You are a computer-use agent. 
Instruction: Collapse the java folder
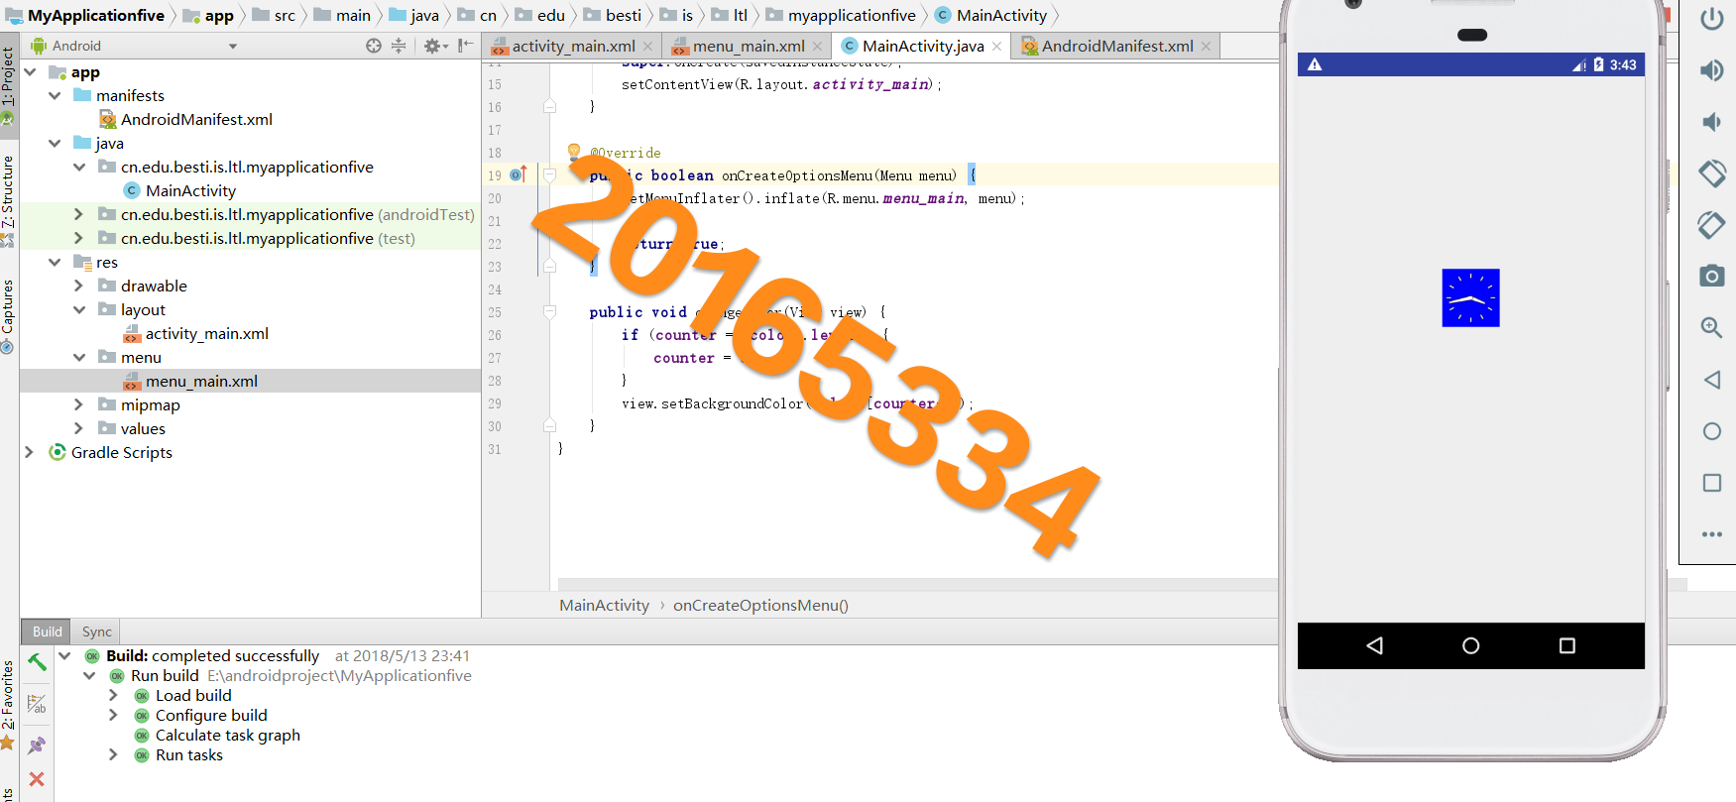(x=55, y=144)
